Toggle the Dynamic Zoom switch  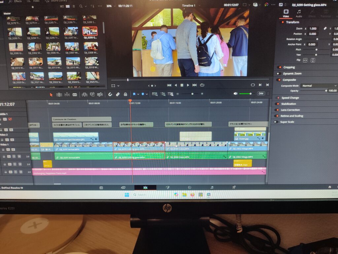279,73
